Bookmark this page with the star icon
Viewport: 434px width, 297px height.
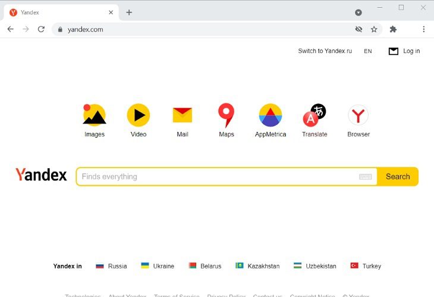pos(374,29)
